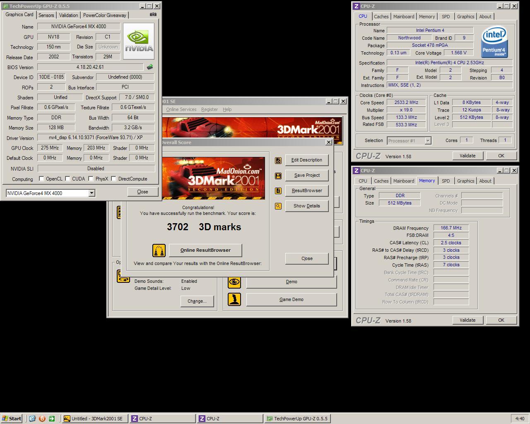Click the 3DMark2001 banner in score dialog
The height and width of the screenshot is (424, 530).
tap(214, 178)
